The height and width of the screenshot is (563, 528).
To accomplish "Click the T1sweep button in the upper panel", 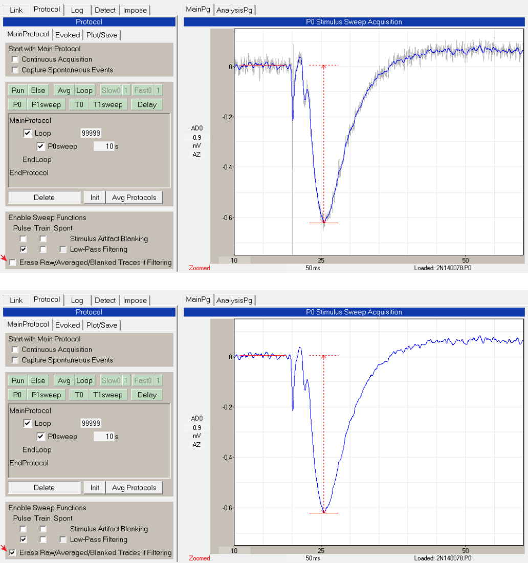I will pyautogui.click(x=108, y=104).
